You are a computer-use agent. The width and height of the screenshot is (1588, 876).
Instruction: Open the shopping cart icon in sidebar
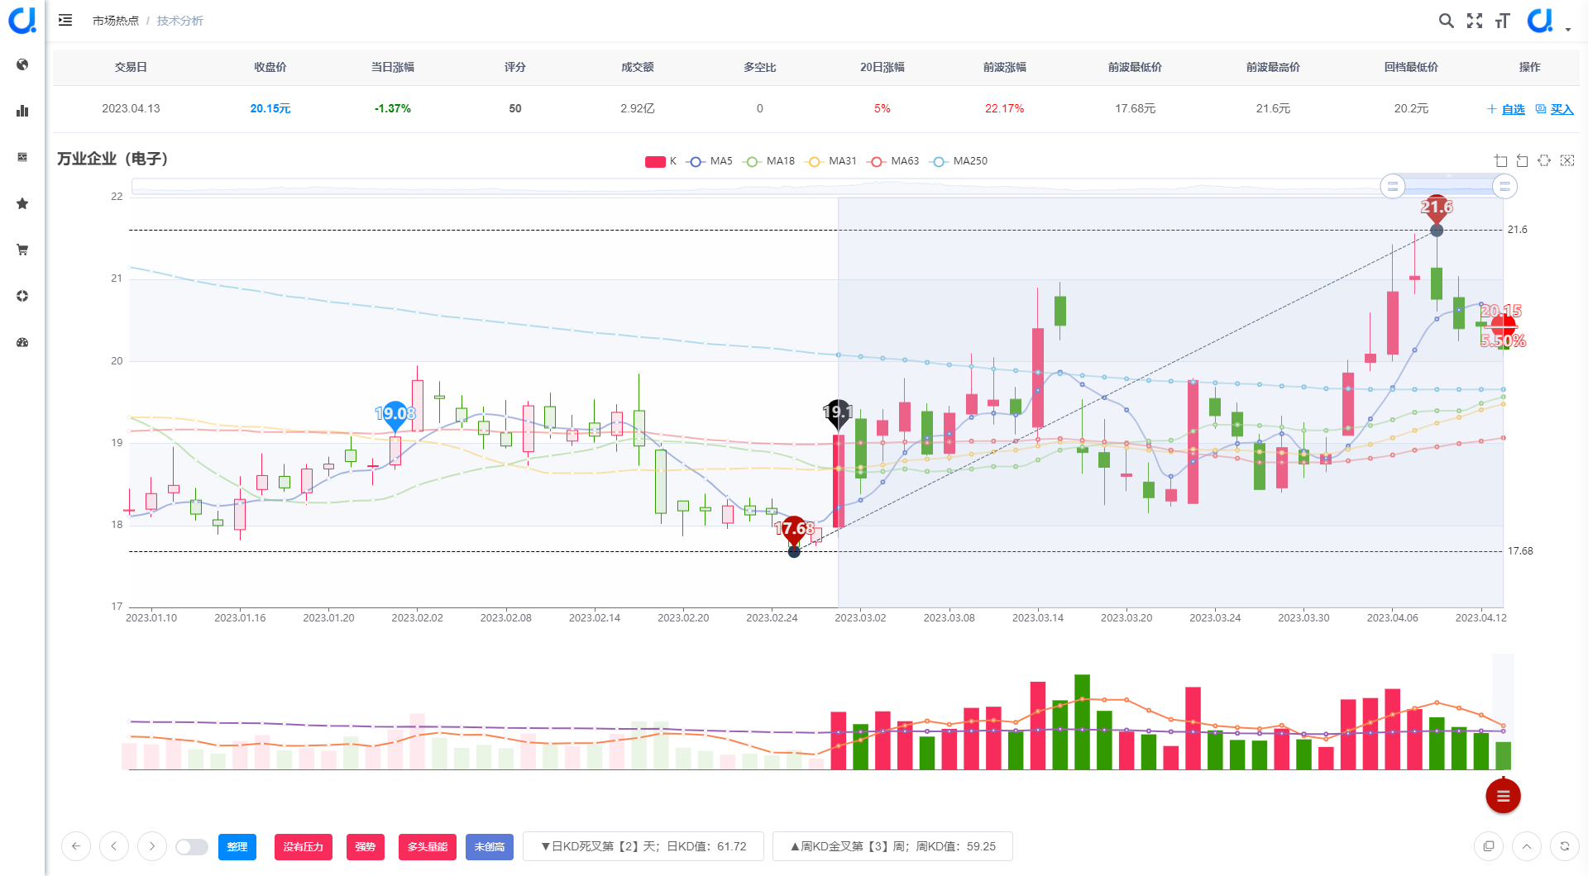pyautogui.click(x=22, y=250)
